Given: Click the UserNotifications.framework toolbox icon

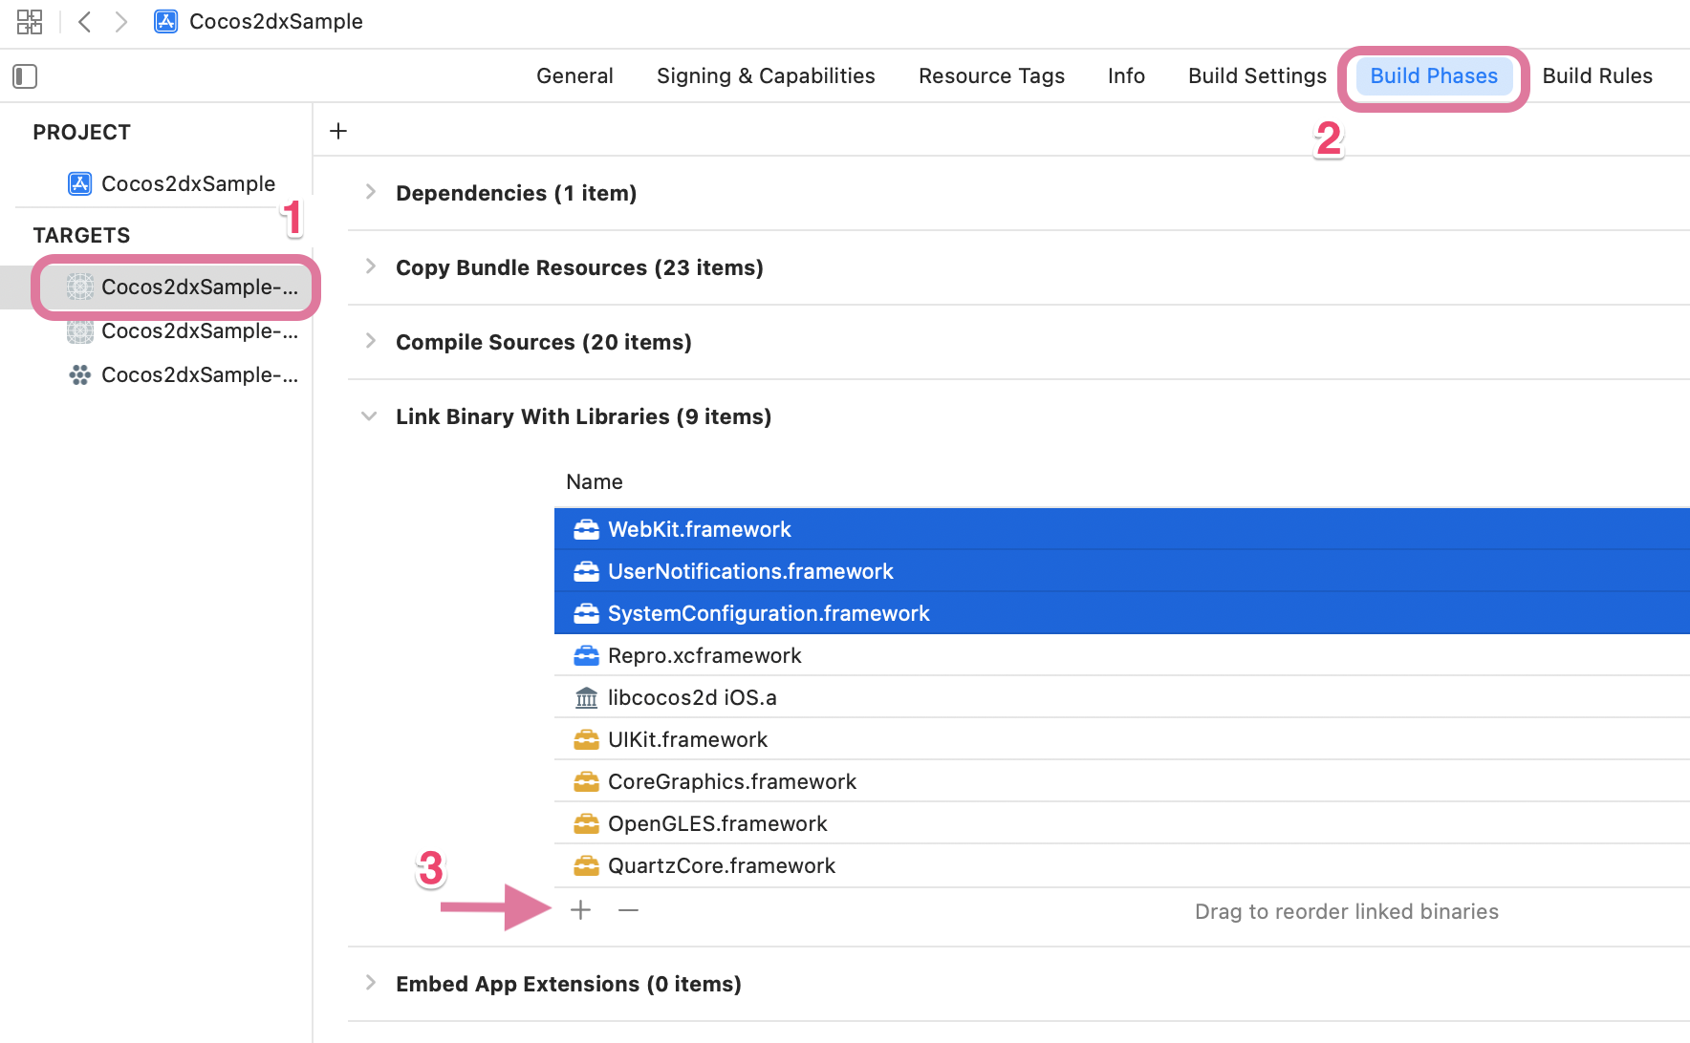Looking at the screenshot, I should (x=586, y=571).
